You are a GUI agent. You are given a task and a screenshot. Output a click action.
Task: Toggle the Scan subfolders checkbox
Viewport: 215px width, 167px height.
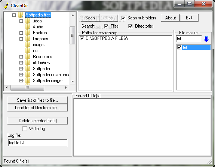[123, 18]
